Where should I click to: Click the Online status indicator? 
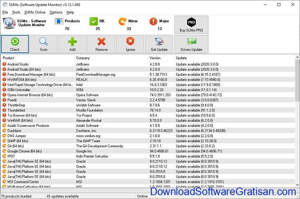pos(142,196)
